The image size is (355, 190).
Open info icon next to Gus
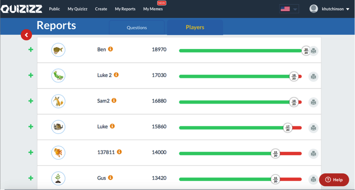(110, 178)
